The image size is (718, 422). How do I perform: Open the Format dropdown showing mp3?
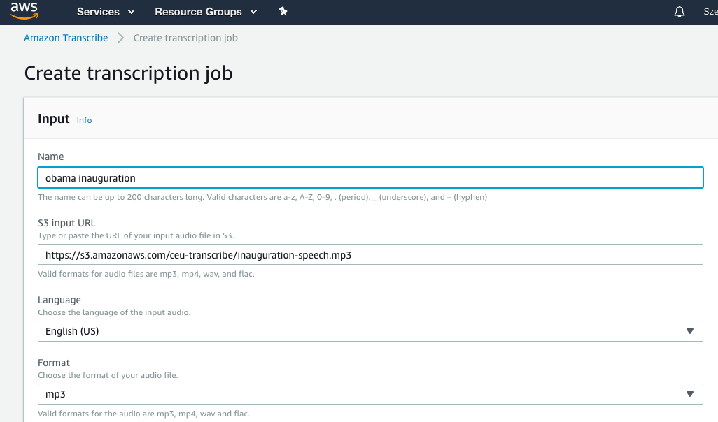point(370,394)
